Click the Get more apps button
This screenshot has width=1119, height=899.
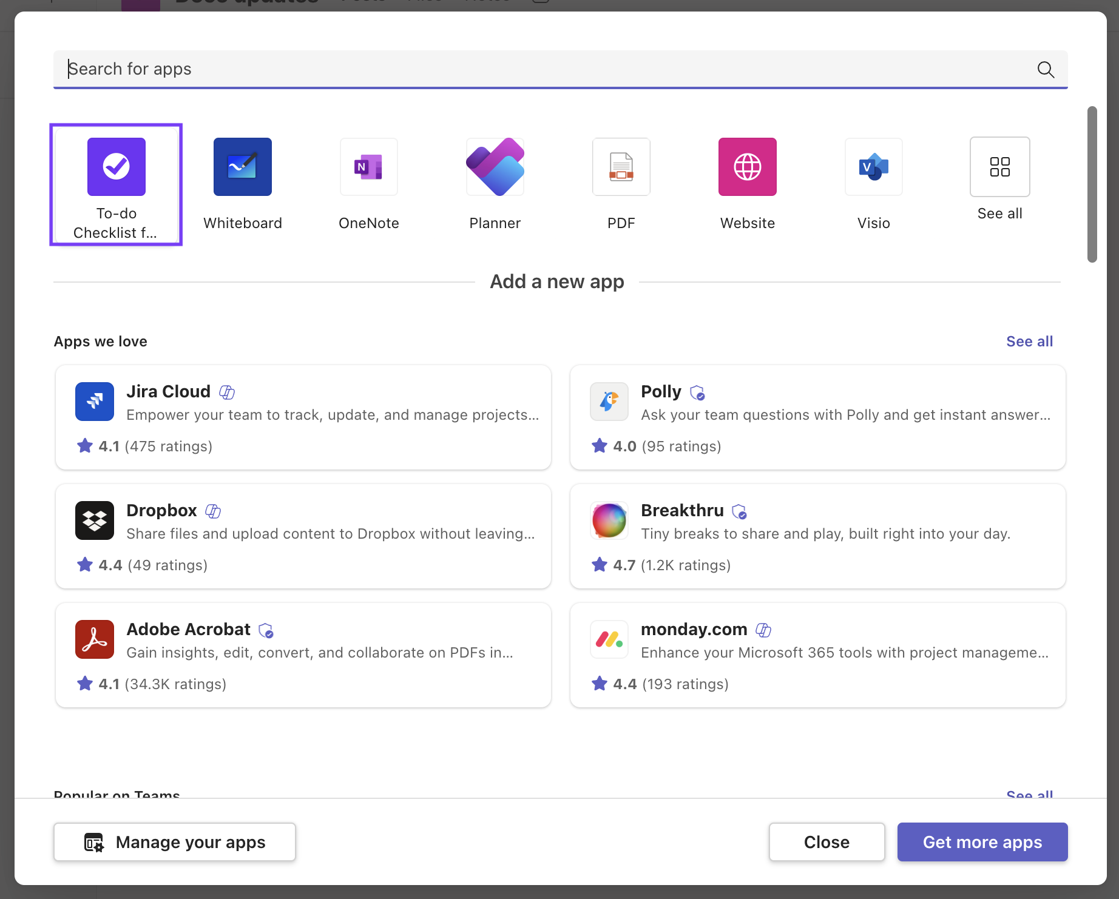tap(982, 842)
